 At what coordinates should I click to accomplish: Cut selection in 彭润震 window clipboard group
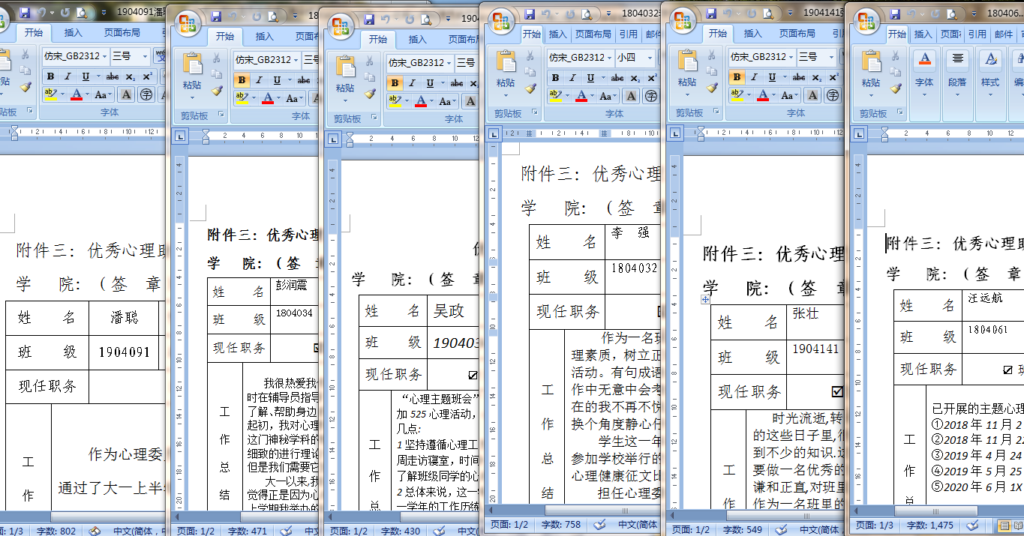tap(217, 58)
